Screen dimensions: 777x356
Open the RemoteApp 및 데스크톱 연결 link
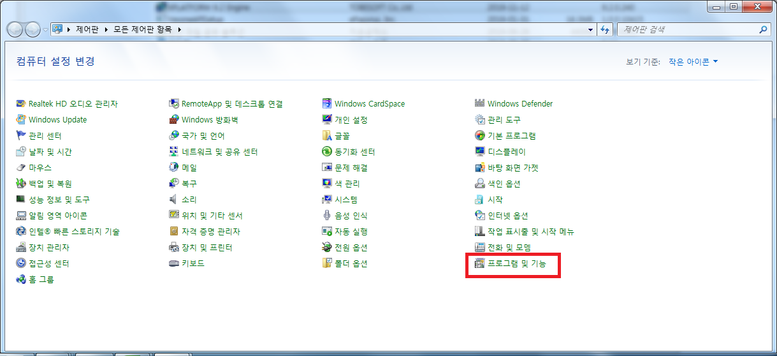coord(232,103)
